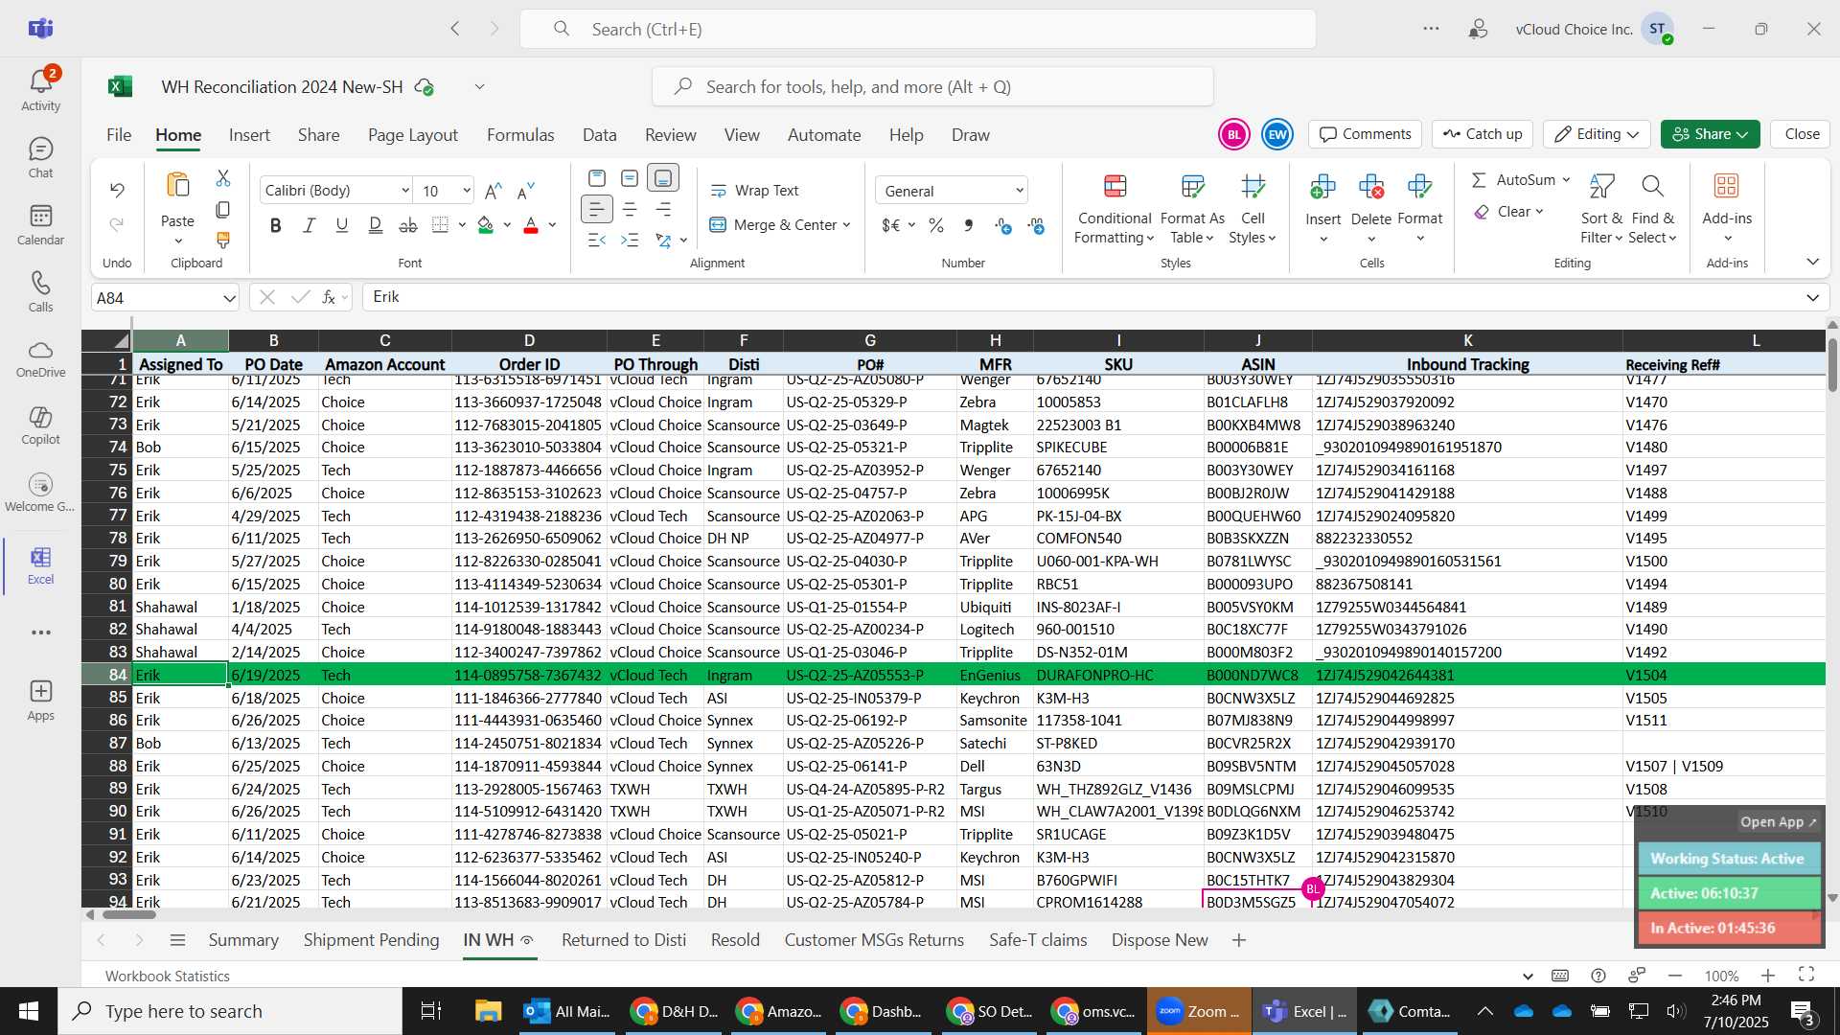
Task: Click the Catch up button
Action: click(1483, 134)
